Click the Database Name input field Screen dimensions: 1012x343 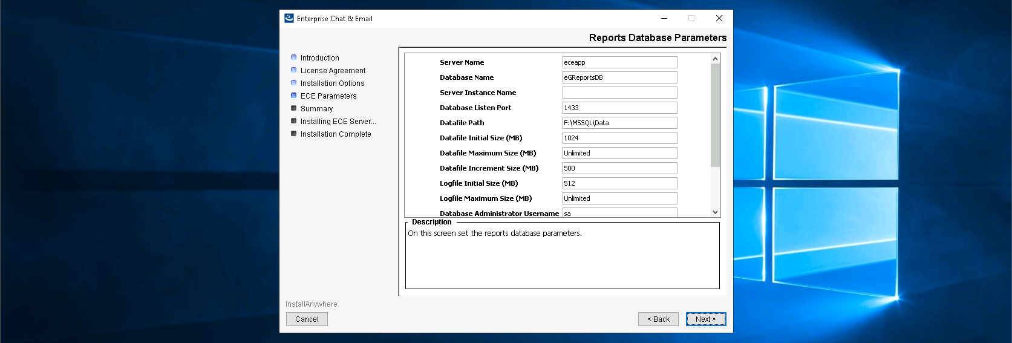tap(619, 77)
